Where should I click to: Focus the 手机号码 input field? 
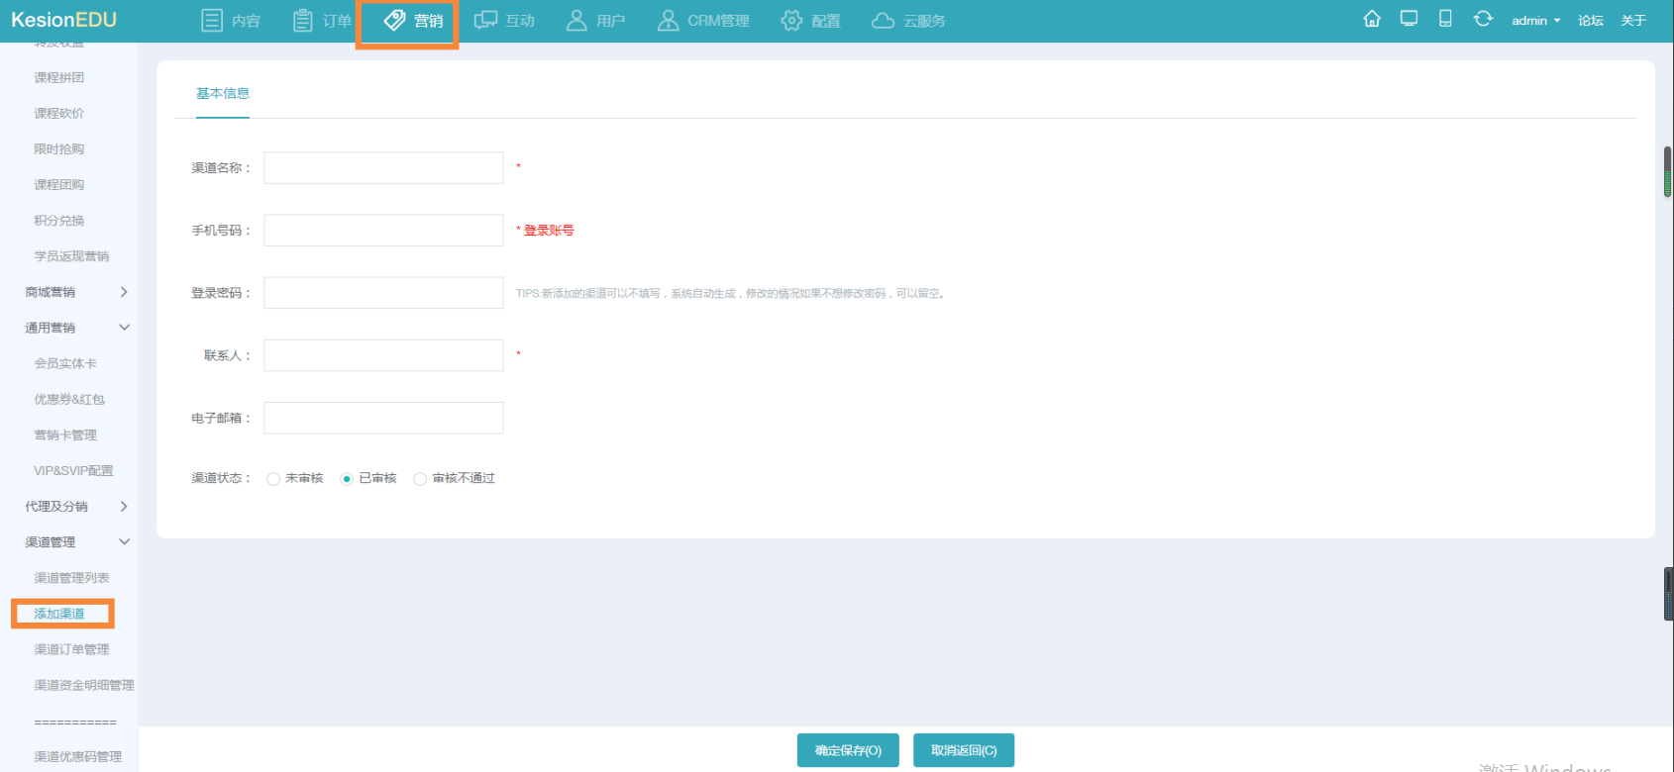point(383,231)
